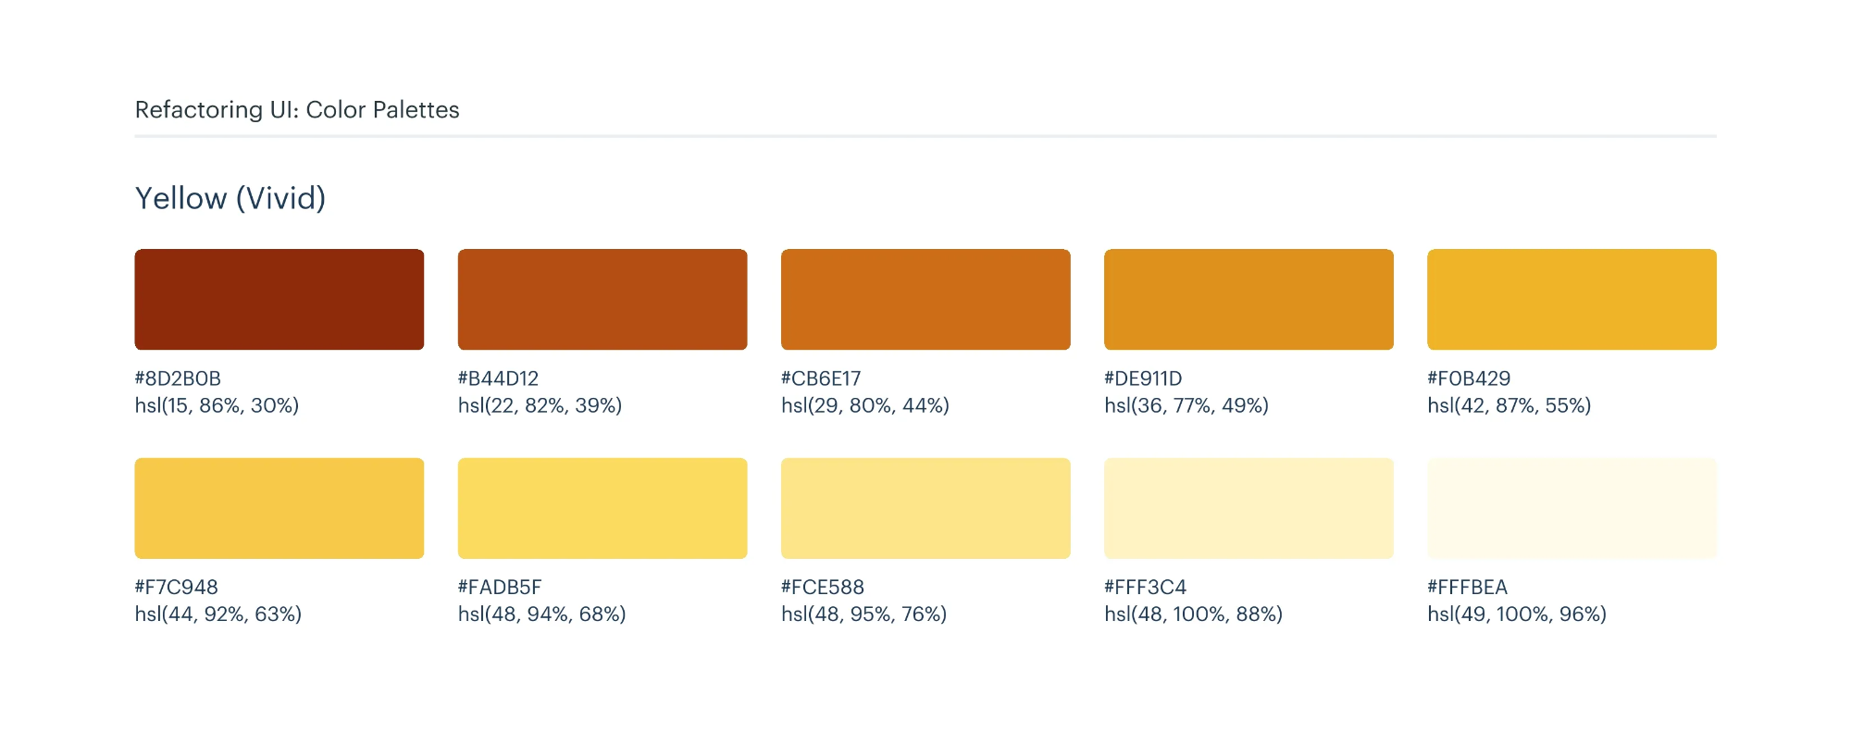Click the hsl(44, 92%, 63%) value
The image size is (1851, 732).
[x=218, y=614]
